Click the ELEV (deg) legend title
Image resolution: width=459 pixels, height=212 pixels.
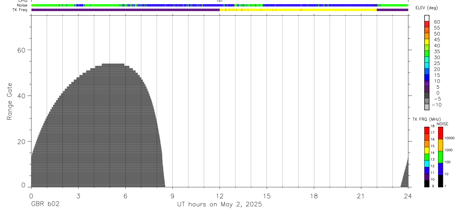coord(426,8)
